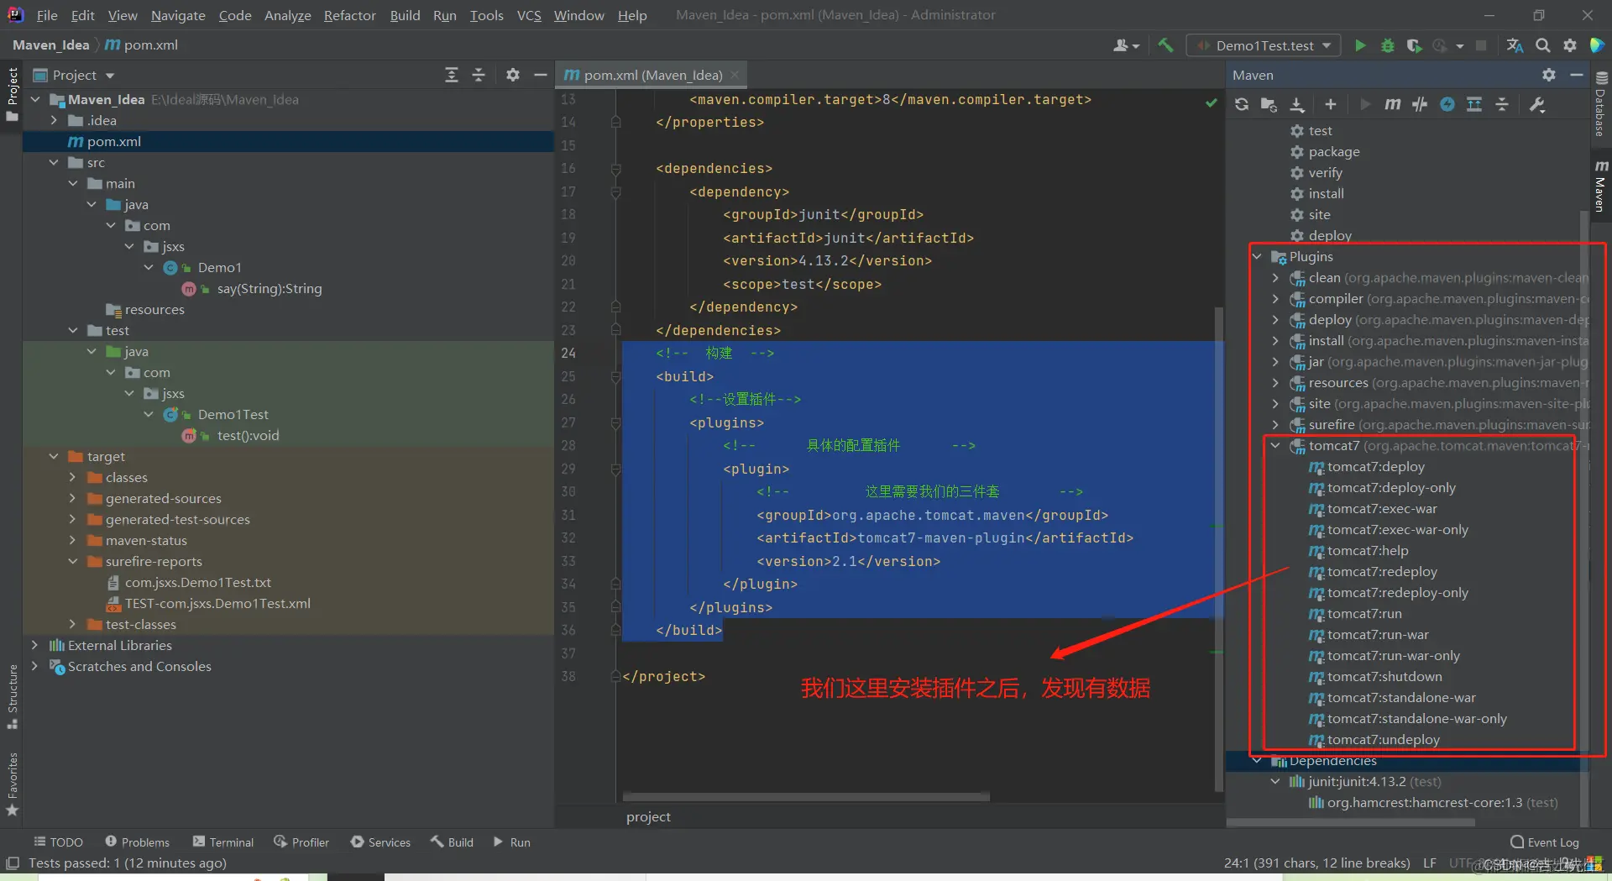Click the project breadcrumb below the editor
This screenshot has width=1612, height=881.
coord(648,817)
